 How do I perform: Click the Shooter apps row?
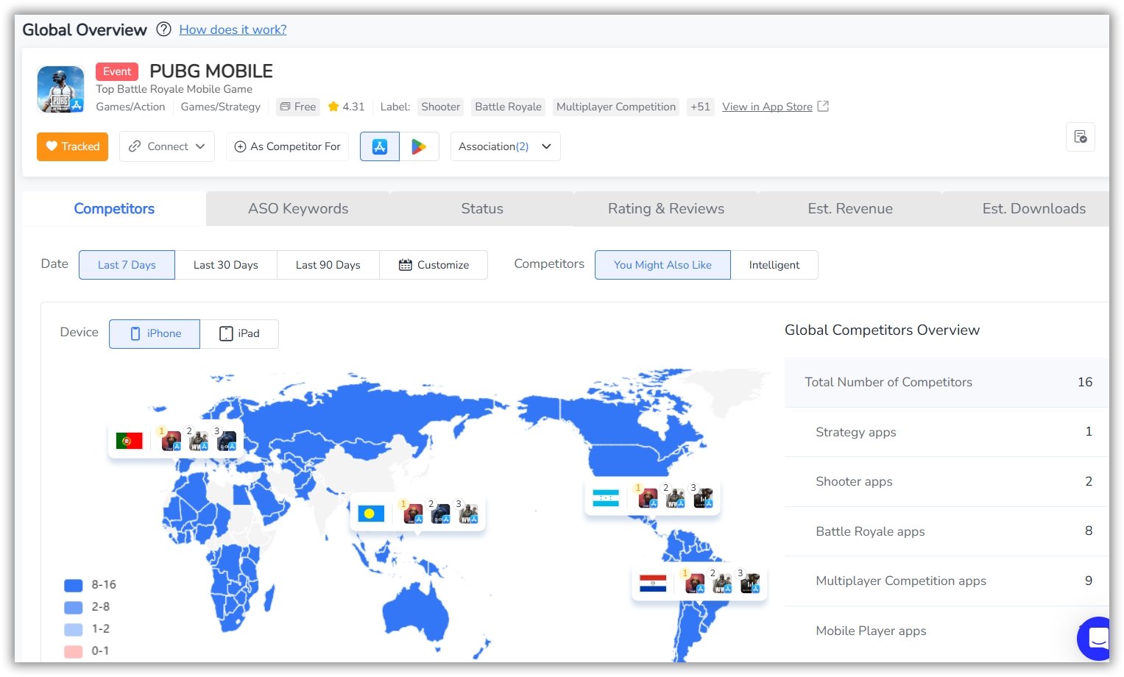pyautogui.click(x=947, y=481)
